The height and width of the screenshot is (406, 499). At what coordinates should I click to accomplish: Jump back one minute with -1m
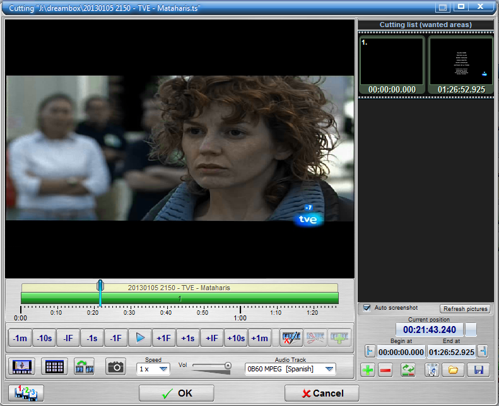point(20,338)
